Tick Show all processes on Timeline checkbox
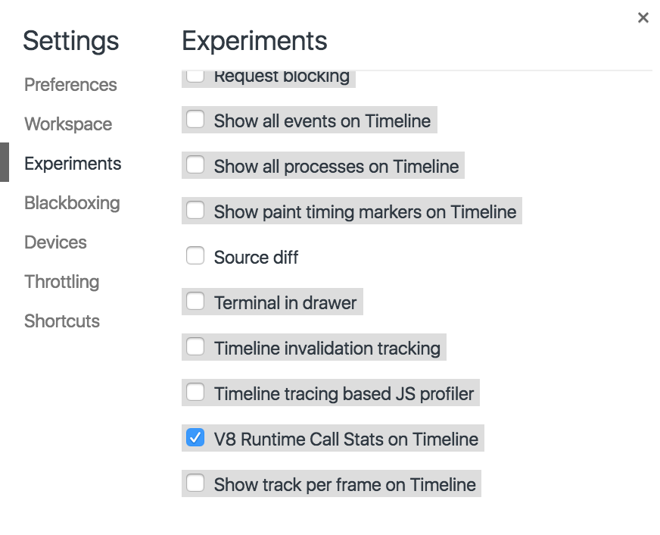660x535 pixels. click(195, 164)
